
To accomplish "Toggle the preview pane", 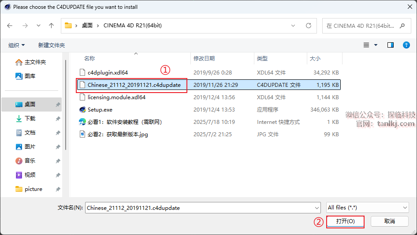I will [391, 45].
